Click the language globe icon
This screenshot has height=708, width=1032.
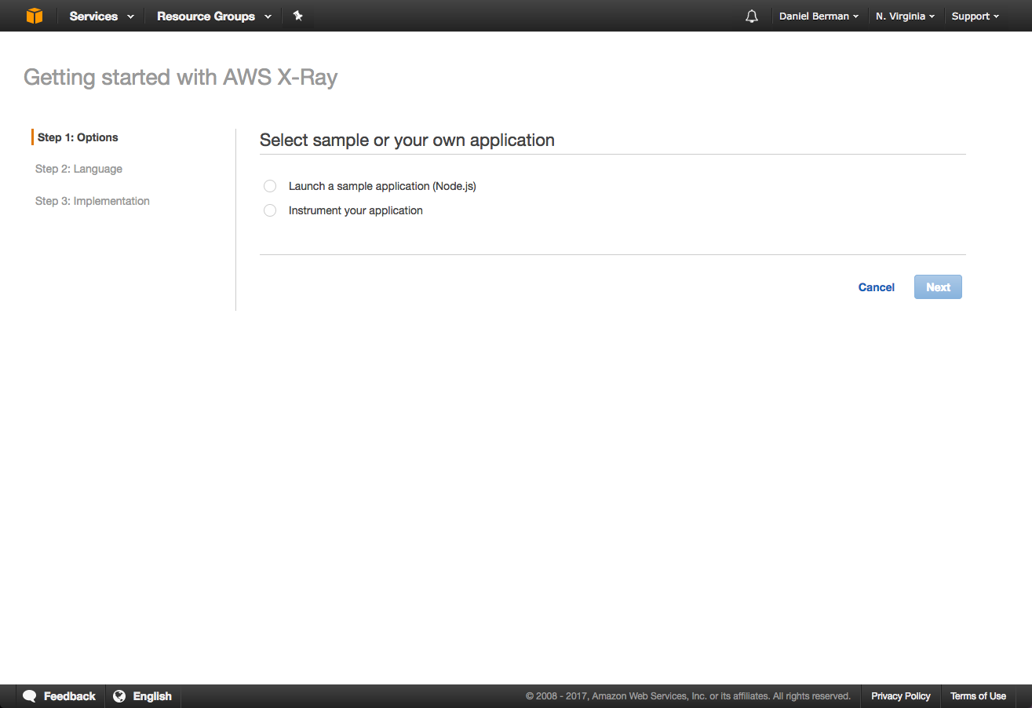coord(119,696)
